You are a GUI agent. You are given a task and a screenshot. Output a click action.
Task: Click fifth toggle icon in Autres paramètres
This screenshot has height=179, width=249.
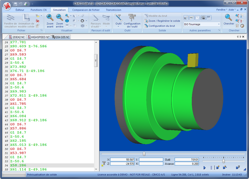tap(209, 17)
